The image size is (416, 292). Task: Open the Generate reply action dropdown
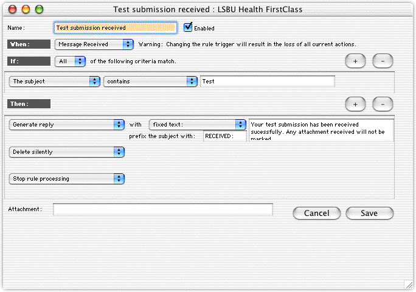pyautogui.click(x=67, y=125)
